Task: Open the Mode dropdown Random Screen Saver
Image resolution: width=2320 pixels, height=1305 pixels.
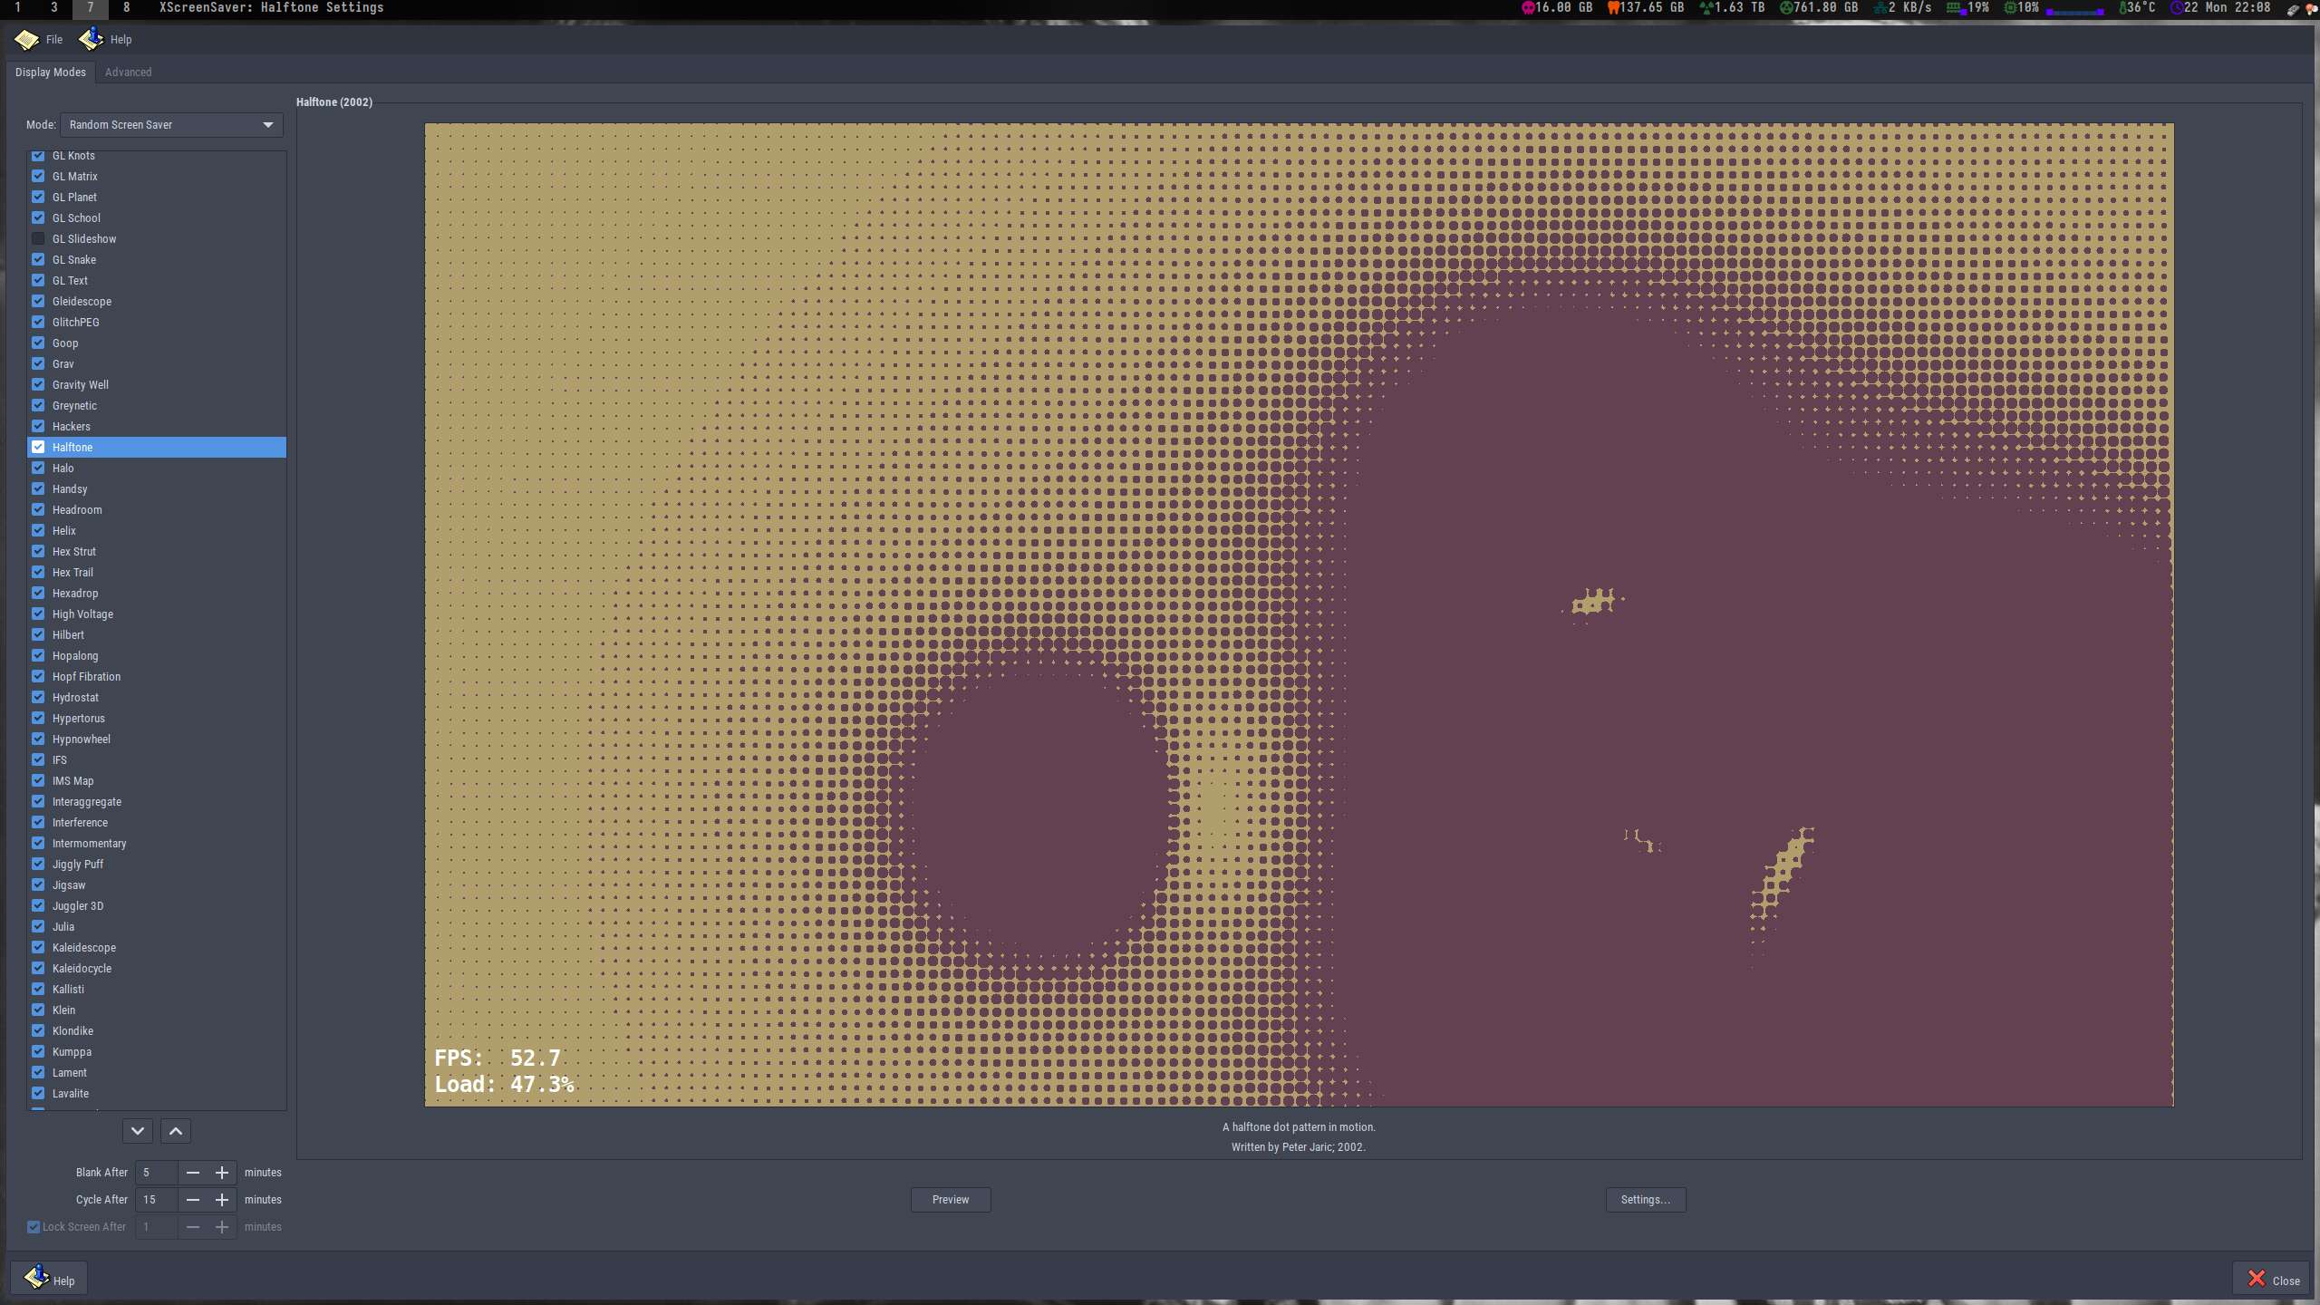Action: pos(171,125)
